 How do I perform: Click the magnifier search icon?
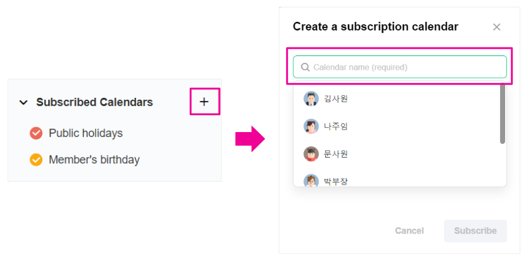click(305, 67)
